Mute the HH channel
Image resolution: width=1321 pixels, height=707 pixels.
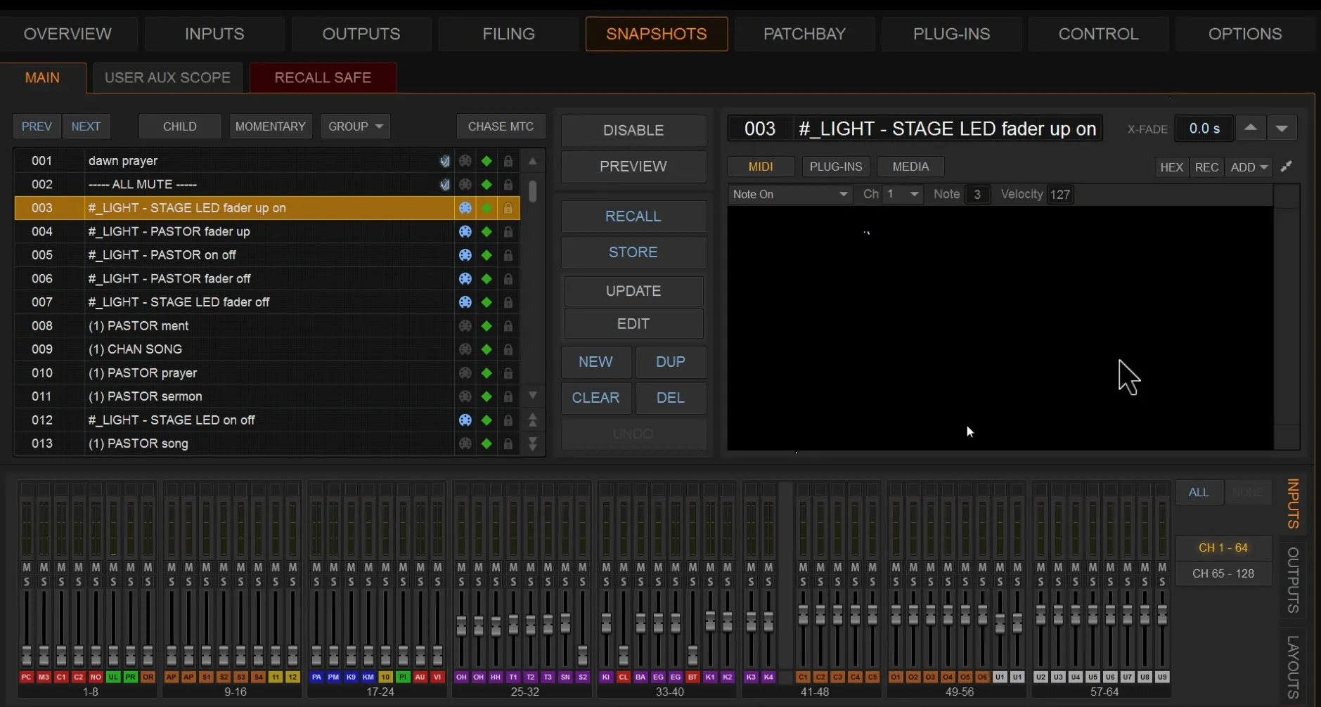tap(496, 567)
